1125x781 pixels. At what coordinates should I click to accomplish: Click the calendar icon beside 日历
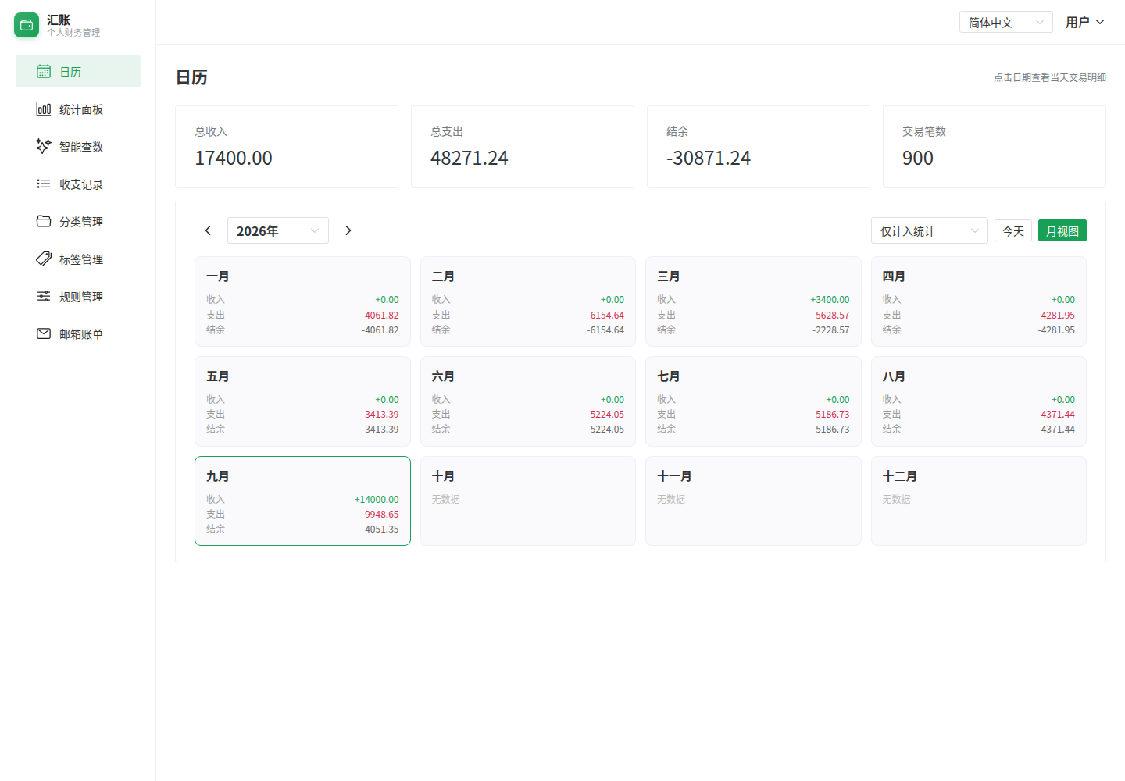click(44, 72)
